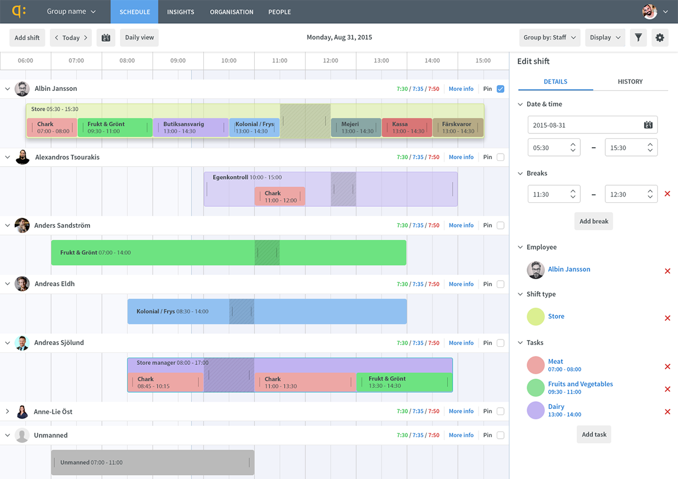The image size is (678, 479).
Task: Open the filter funnel icon
Action: [x=638, y=38]
